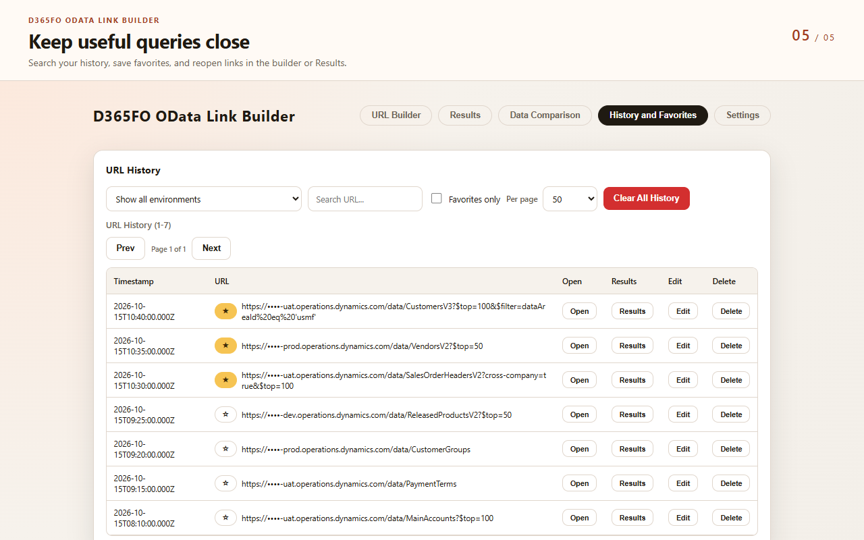Edit the VendorsV2 URL entry

[x=683, y=346]
